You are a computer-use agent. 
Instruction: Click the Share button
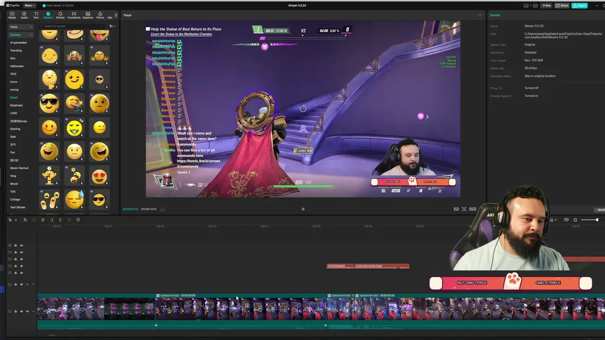point(562,5)
